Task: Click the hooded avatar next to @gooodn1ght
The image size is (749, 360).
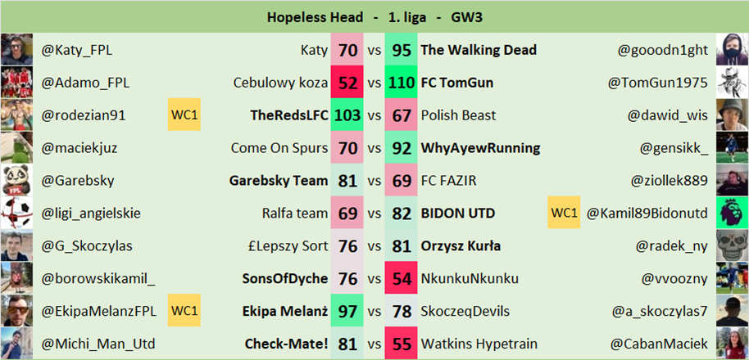Action: click(x=732, y=51)
